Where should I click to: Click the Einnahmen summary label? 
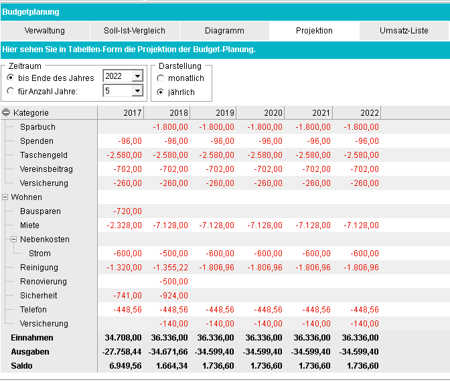click(32, 338)
